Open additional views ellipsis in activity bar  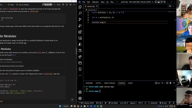(x=80, y=75)
